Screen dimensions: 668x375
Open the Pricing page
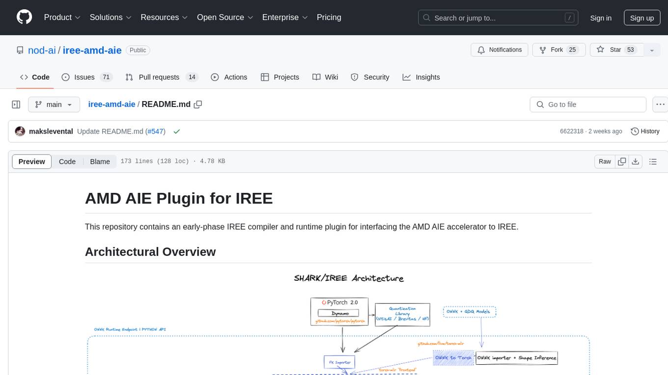pos(329,17)
